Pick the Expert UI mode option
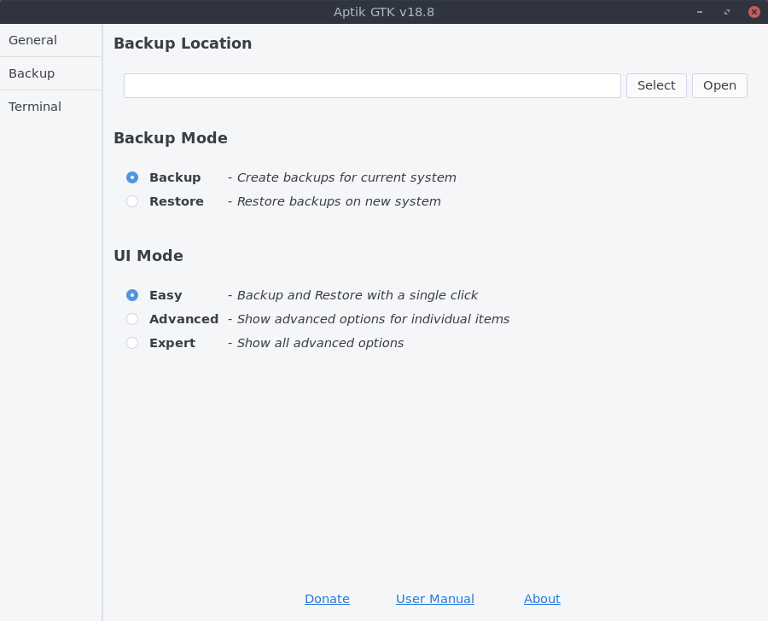 [132, 343]
